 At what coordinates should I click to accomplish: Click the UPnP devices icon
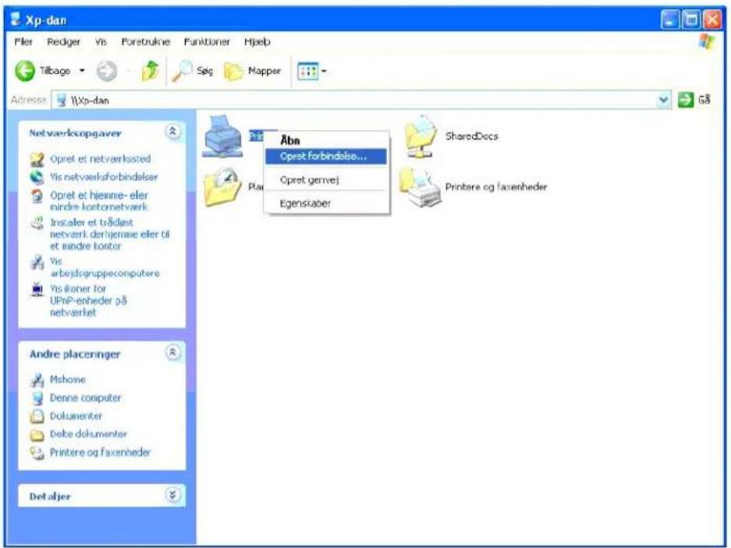pos(37,289)
